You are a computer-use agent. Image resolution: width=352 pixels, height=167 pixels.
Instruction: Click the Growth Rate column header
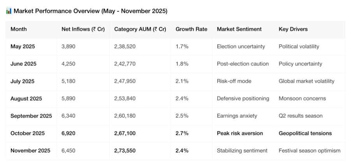pyautogui.click(x=191, y=29)
